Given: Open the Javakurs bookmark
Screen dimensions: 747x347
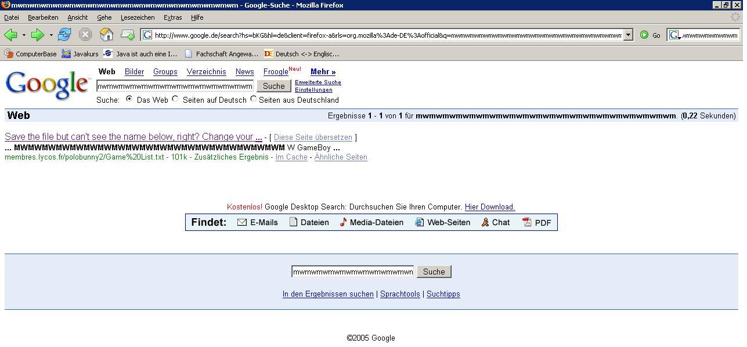Looking at the screenshot, I should pos(80,54).
